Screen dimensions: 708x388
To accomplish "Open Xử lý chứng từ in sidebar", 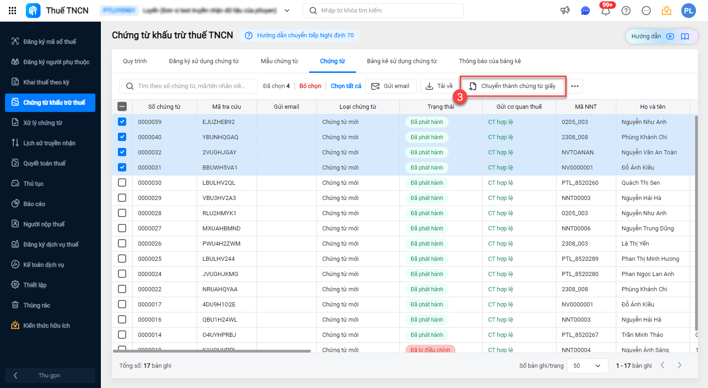I will [50, 123].
